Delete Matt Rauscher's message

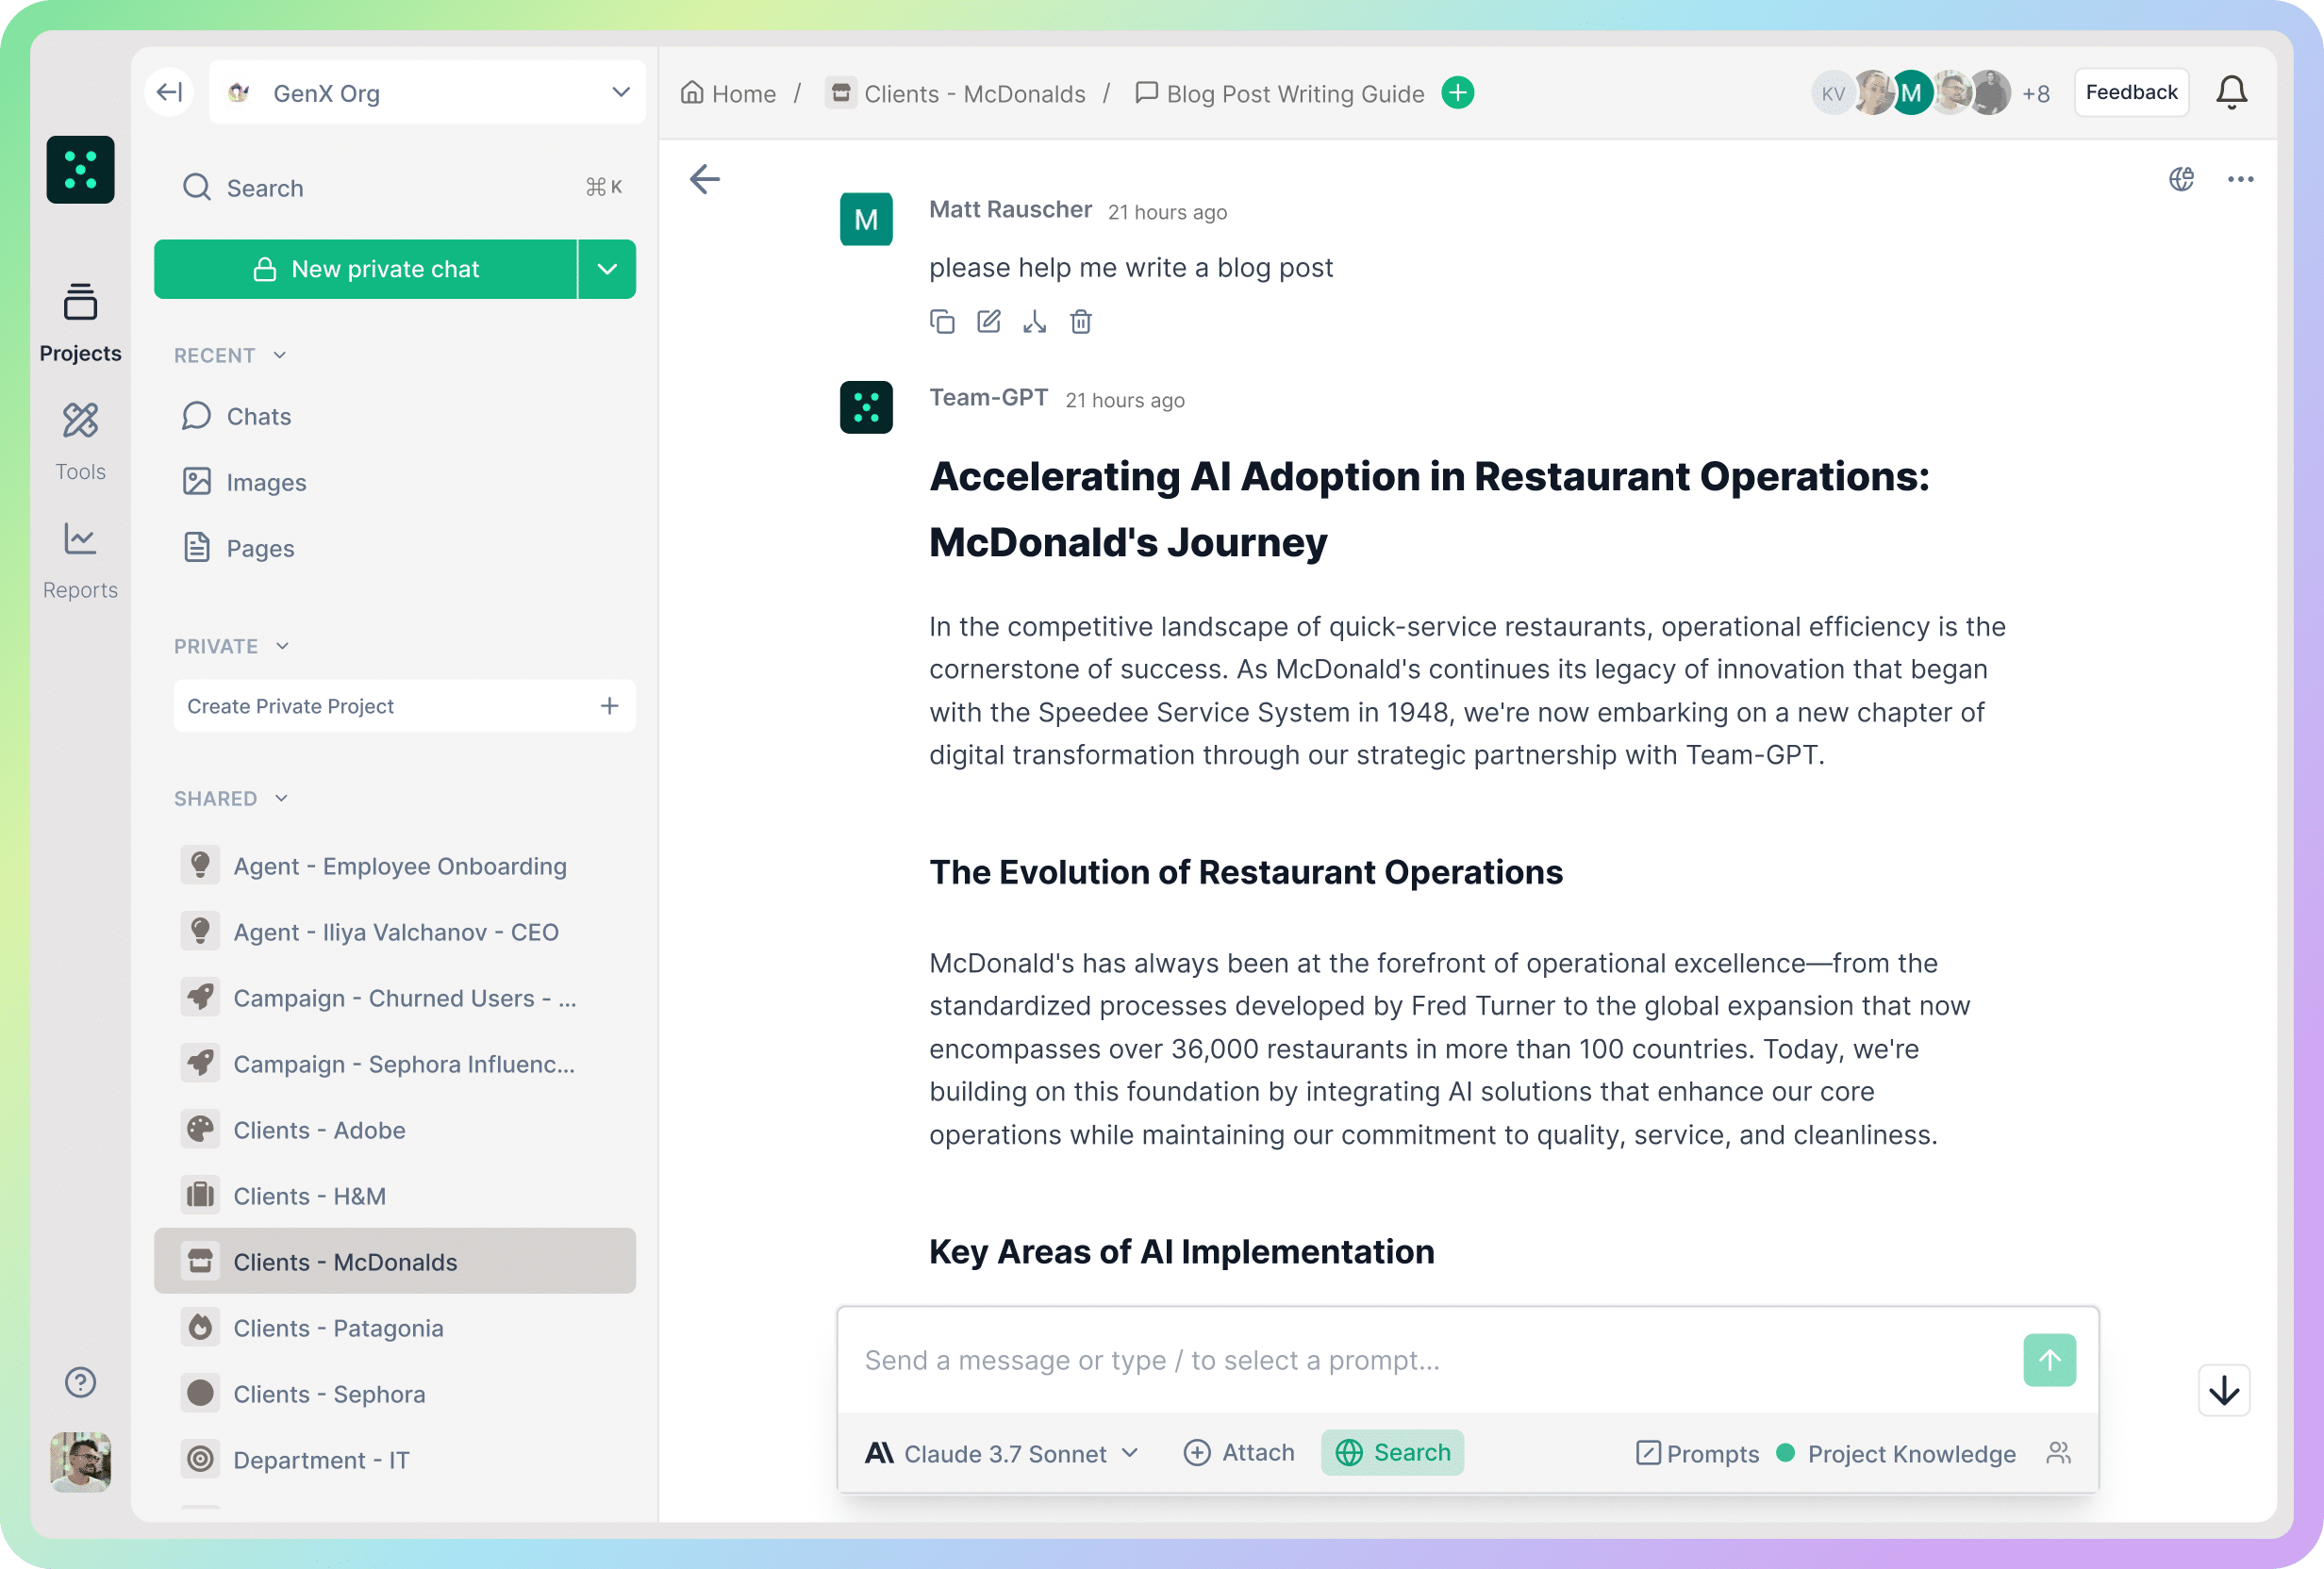tap(1081, 322)
